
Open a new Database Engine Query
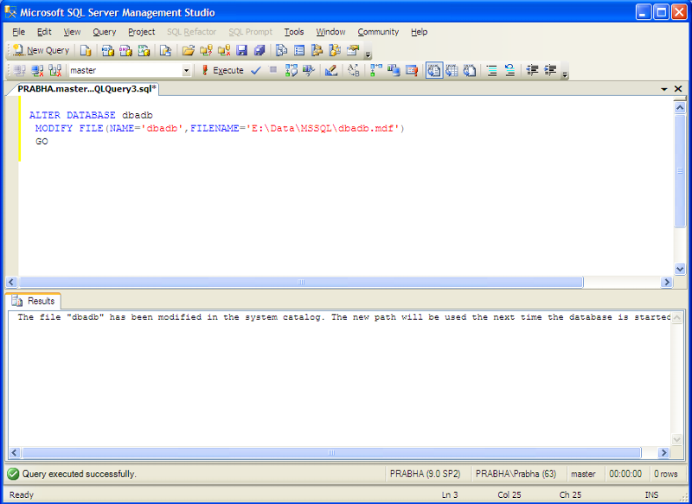(86, 50)
